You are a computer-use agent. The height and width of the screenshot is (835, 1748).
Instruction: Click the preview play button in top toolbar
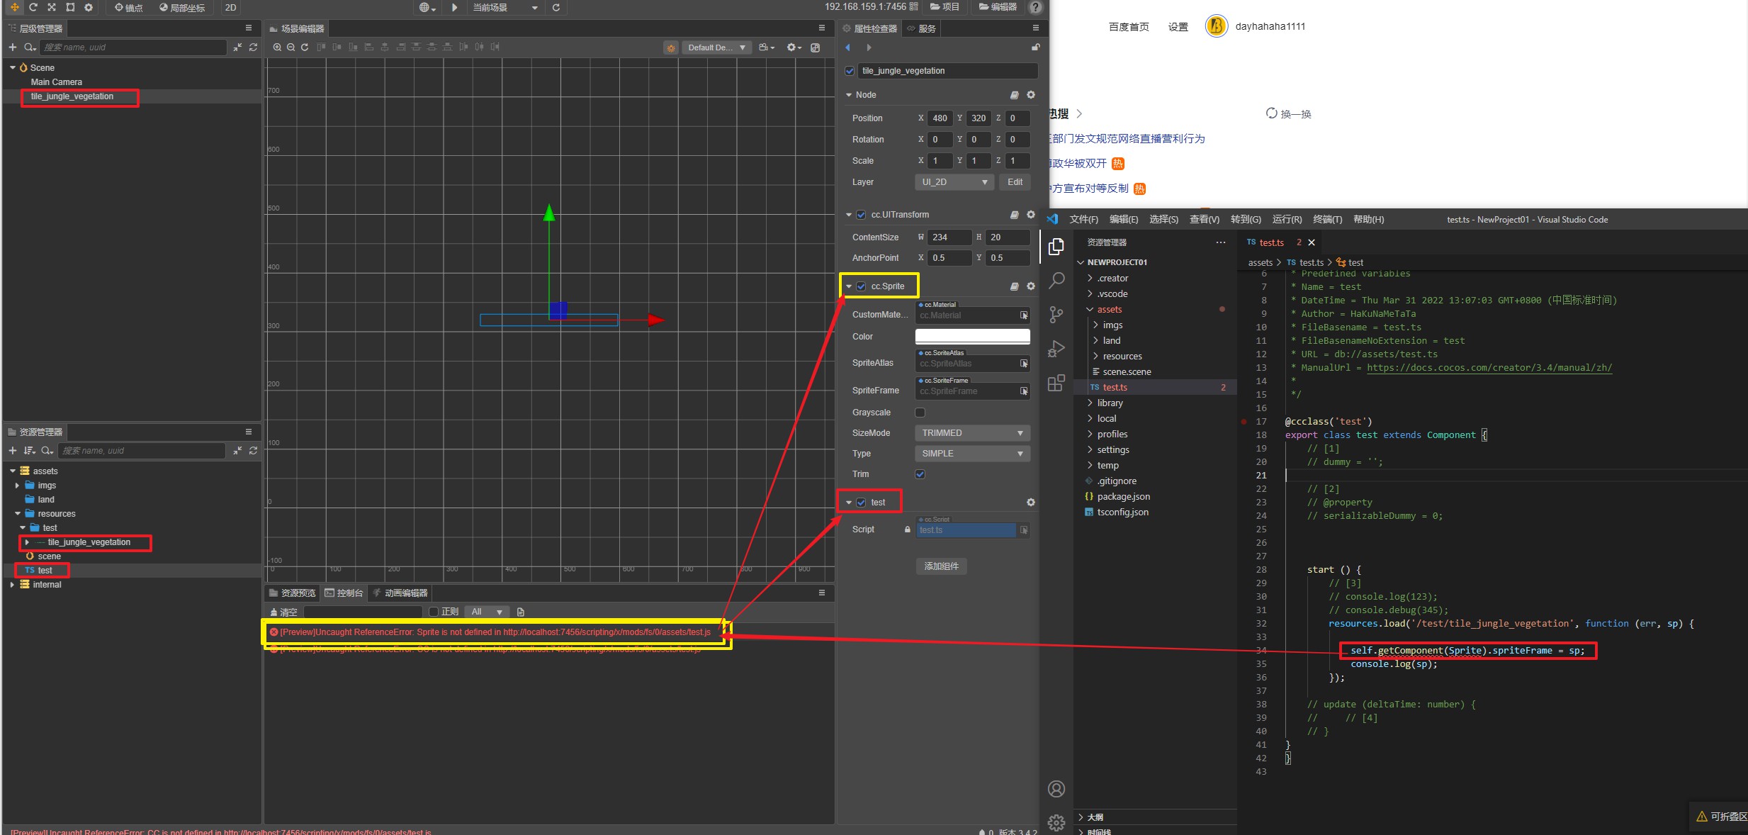coord(455,7)
